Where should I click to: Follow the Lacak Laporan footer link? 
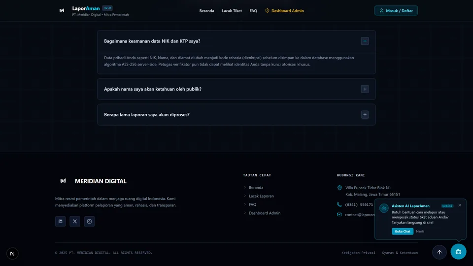pyautogui.click(x=261, y=196)
